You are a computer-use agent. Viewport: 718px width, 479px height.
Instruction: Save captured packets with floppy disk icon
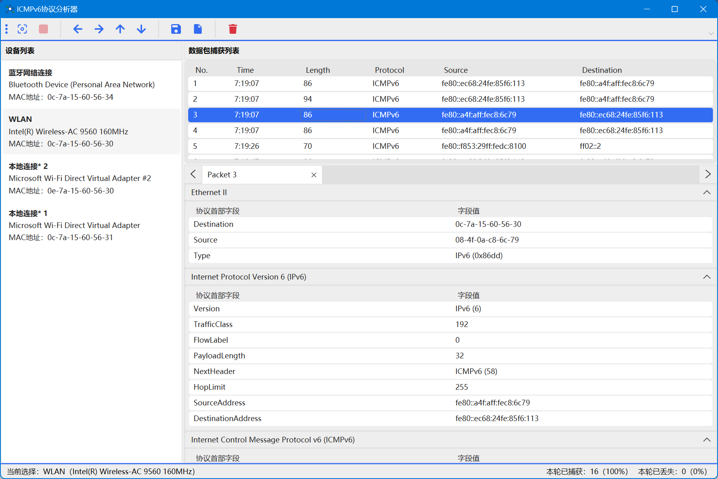coord(176,29)
